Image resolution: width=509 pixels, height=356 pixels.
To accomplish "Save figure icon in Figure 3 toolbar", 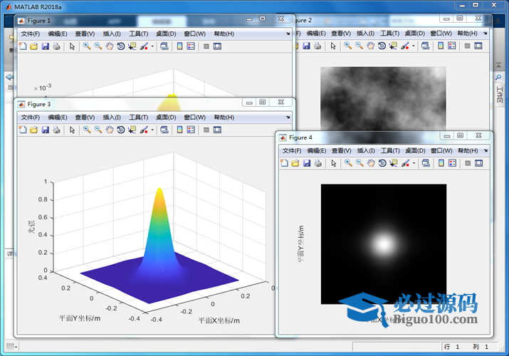I will [45, 130].
